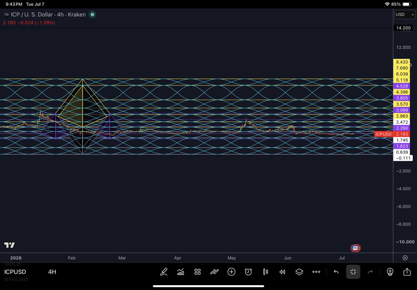Open chart settings gear on the time axis

point(405,258)
